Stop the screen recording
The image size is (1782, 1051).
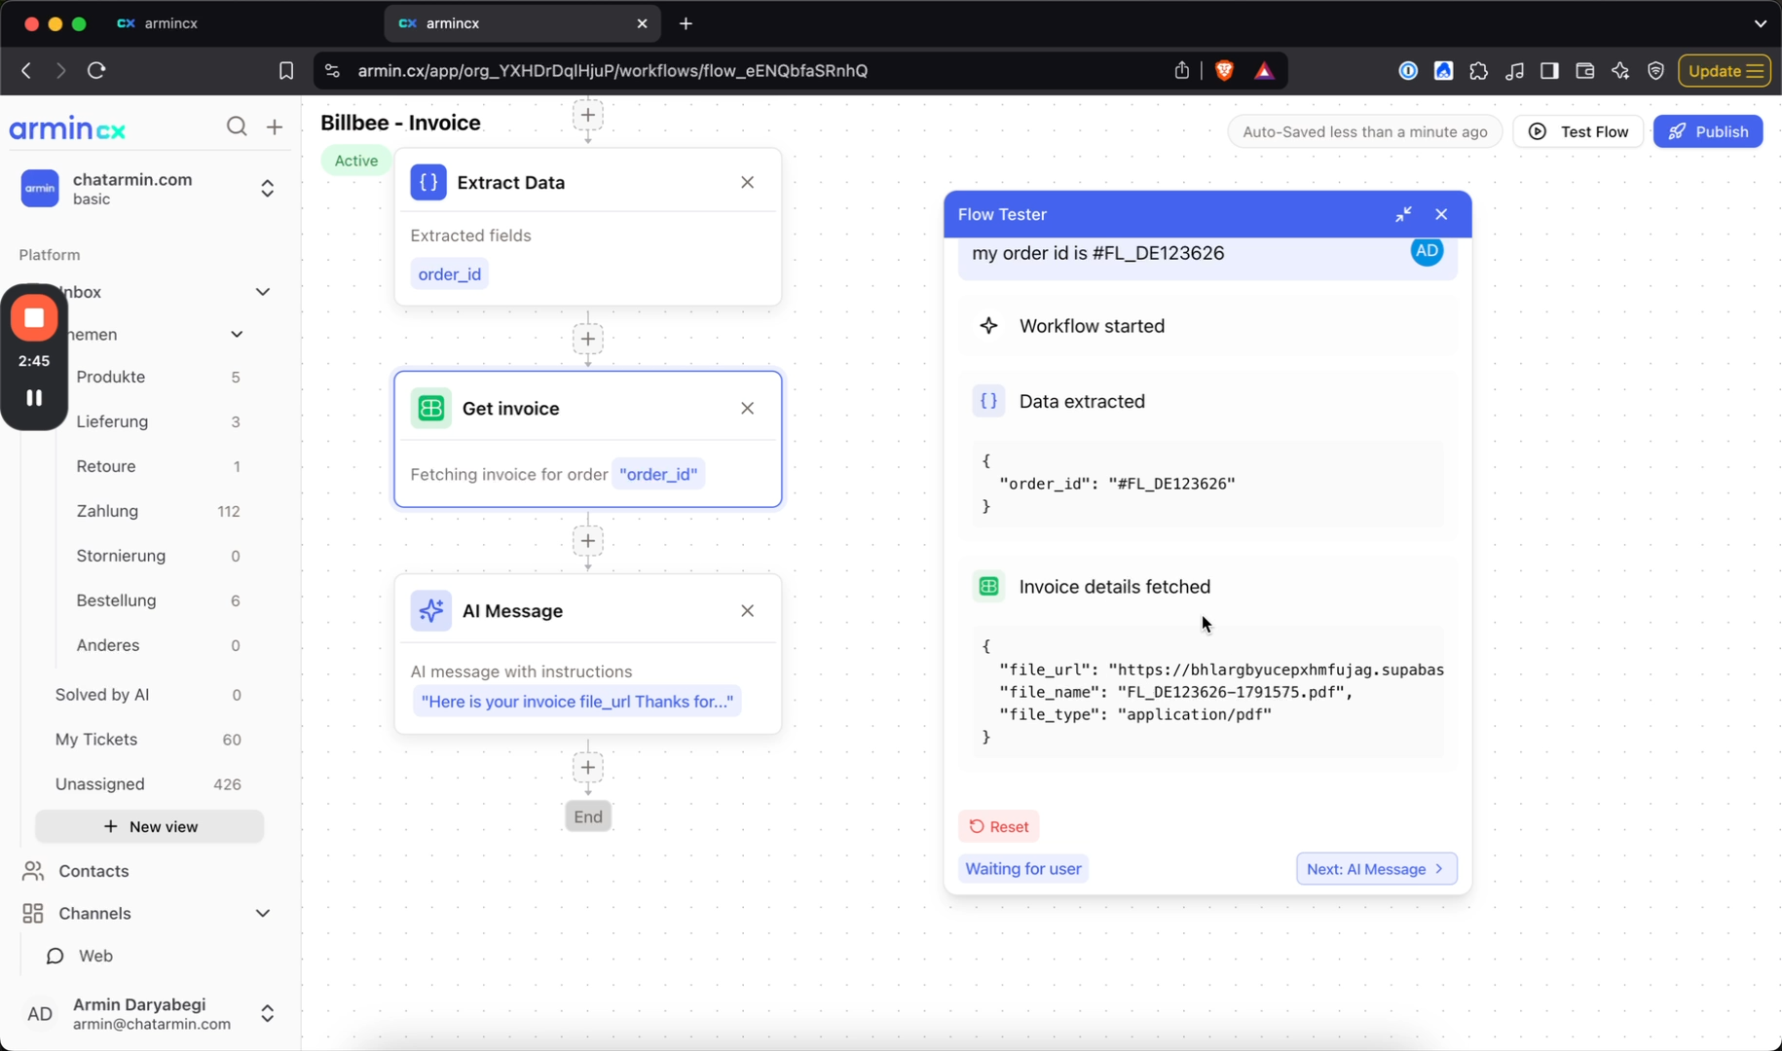(x=34, y=318)
